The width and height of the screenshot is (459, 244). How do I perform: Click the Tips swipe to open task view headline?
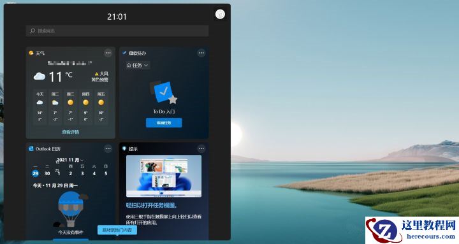(151, 205)
